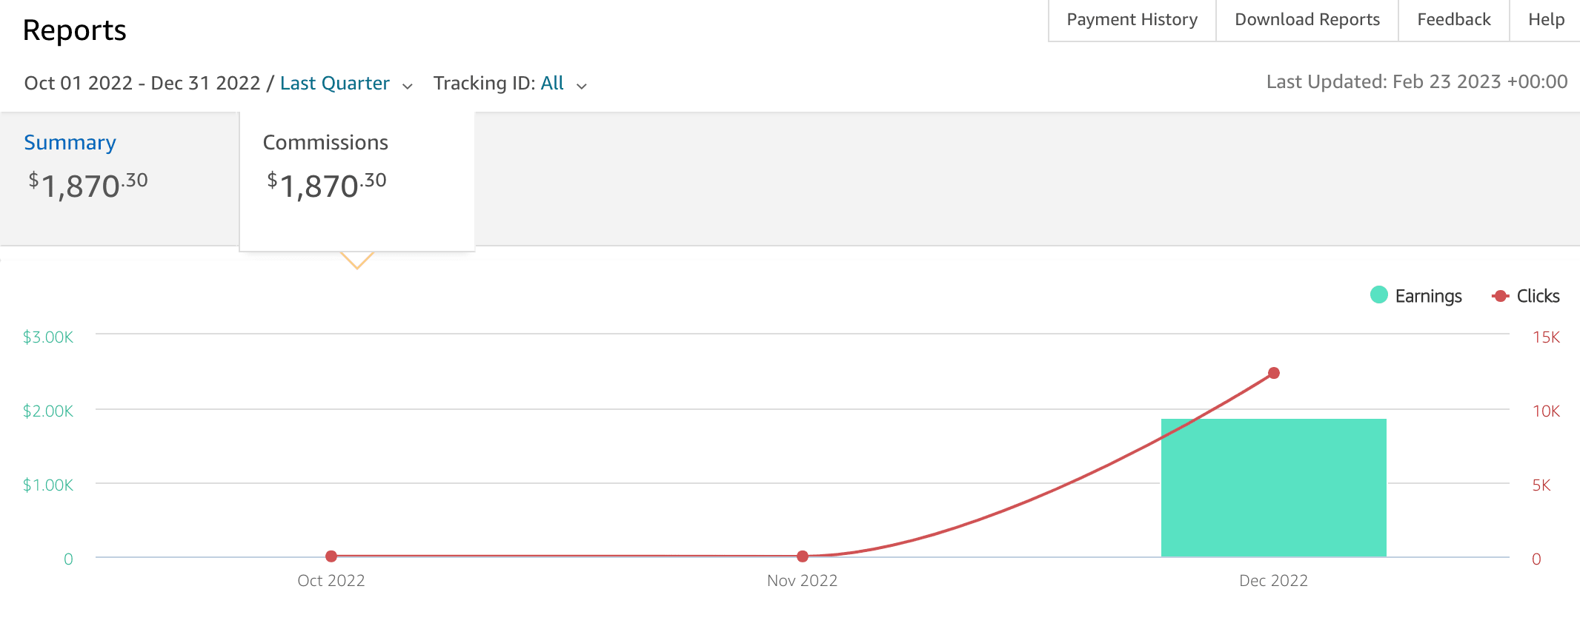
Task: Click the Download Reports button
Action: 1307,20
